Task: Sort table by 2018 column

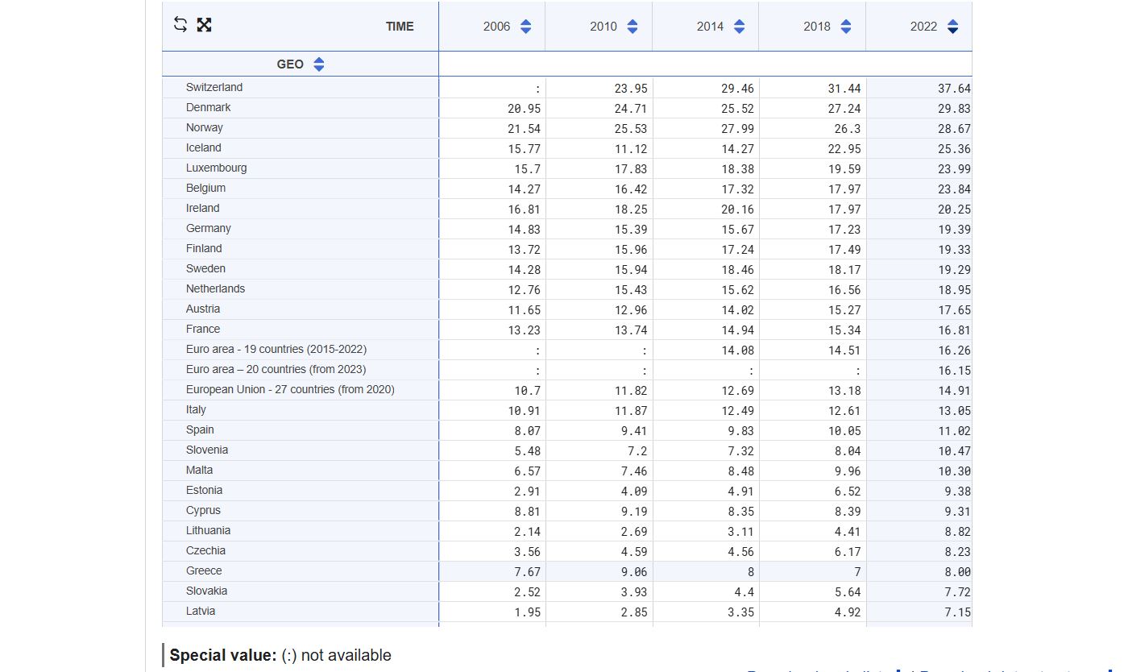Action: pyautogui.click(x=845, y=27)
